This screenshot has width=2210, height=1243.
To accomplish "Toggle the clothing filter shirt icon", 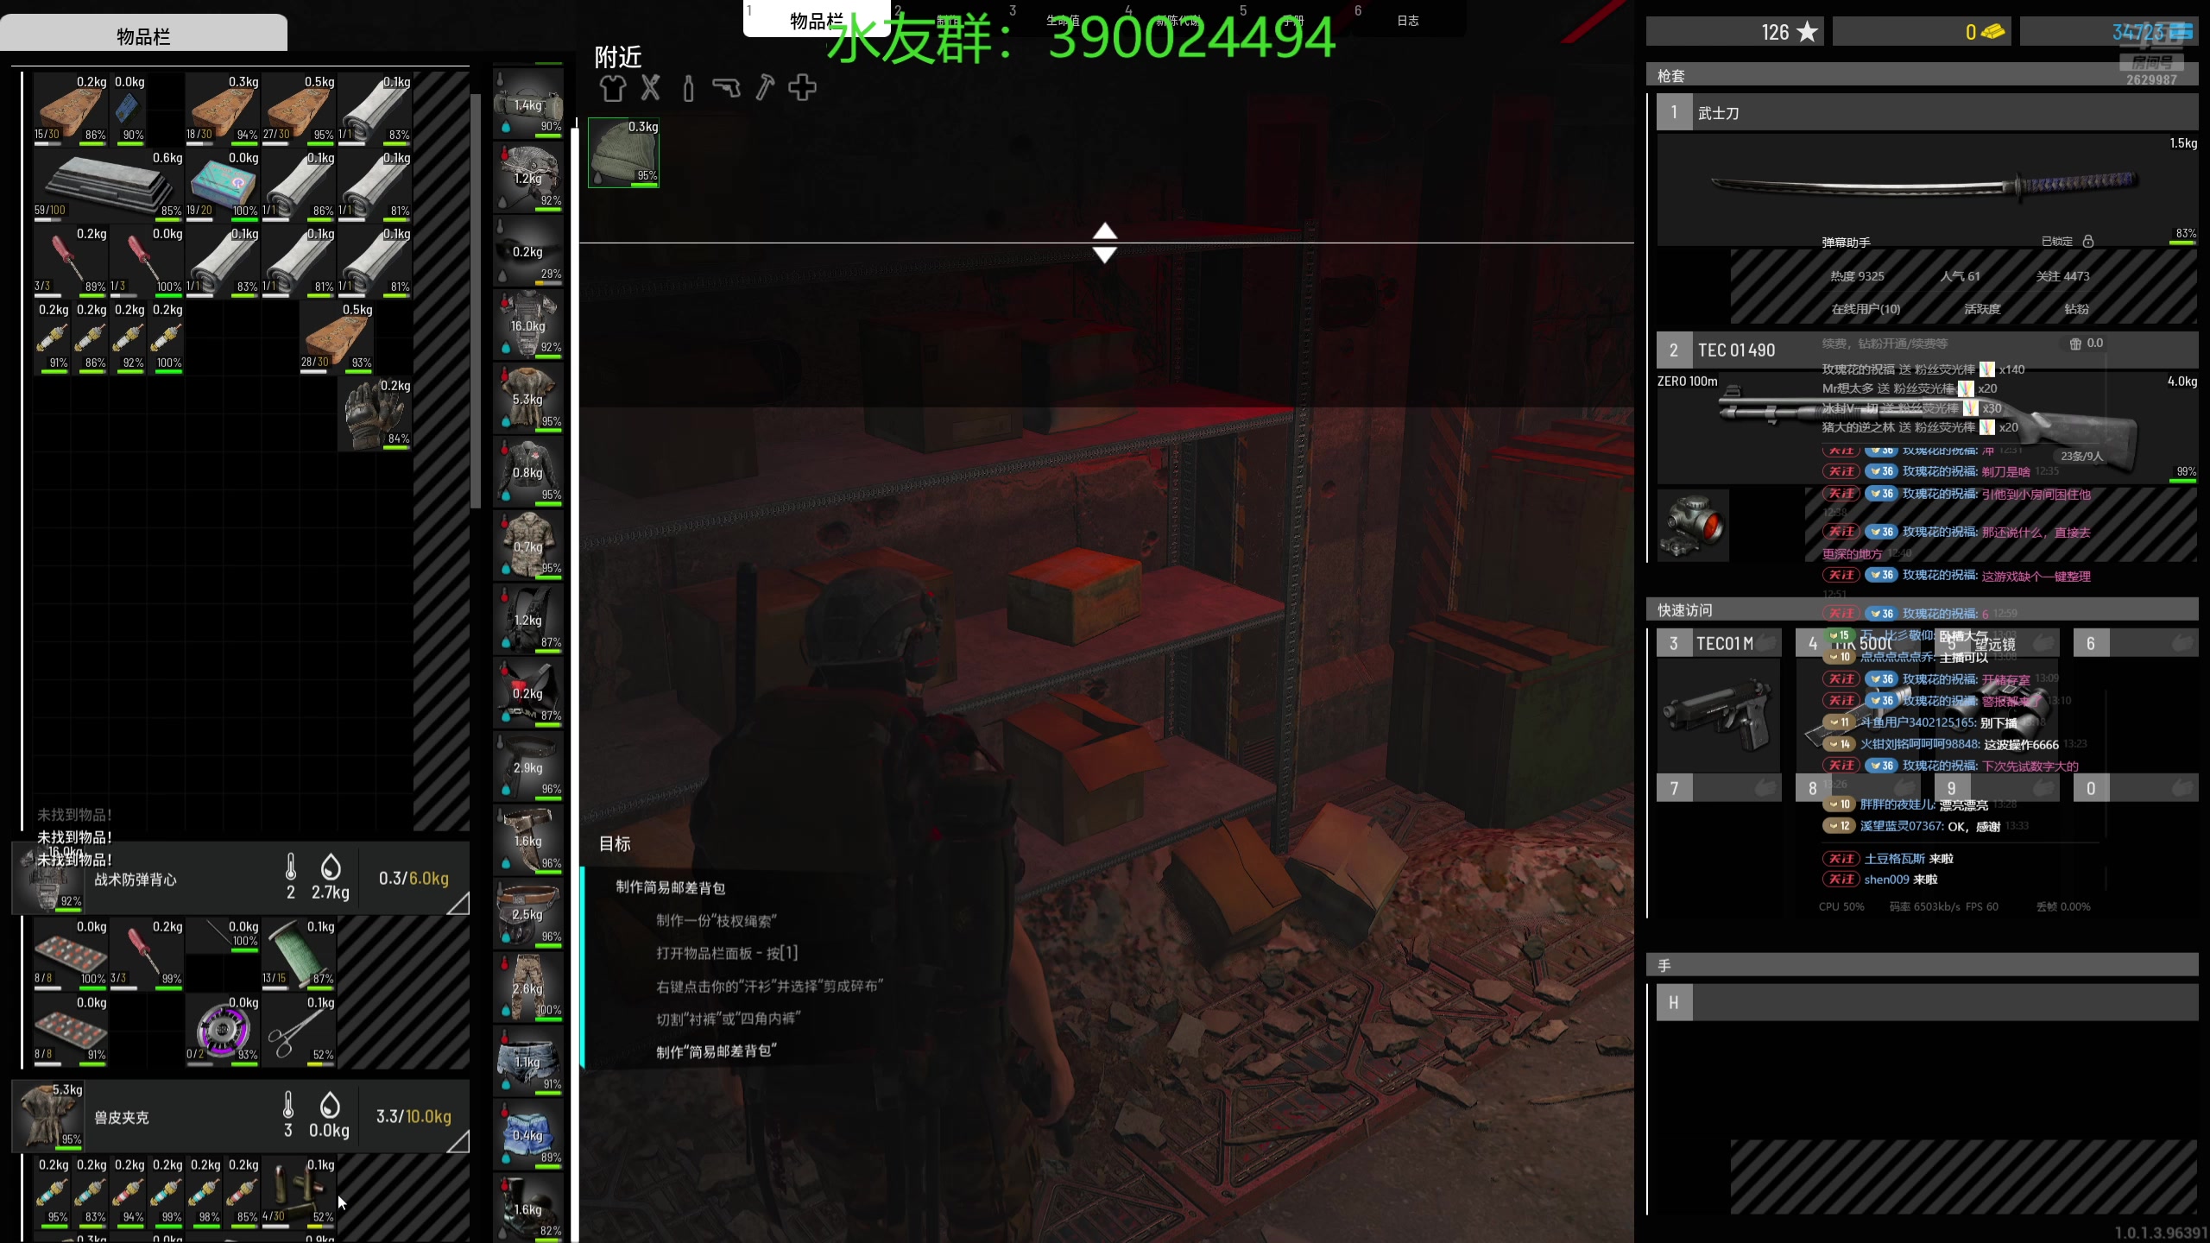I will coord(613,88).
